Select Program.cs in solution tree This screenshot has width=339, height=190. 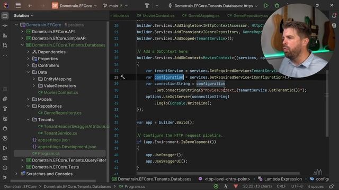tap(49, 154)
